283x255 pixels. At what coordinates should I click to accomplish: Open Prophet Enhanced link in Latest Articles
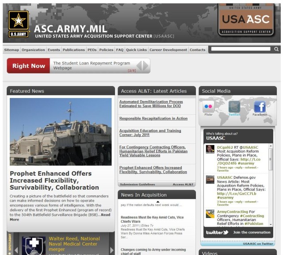coord(153,170)
